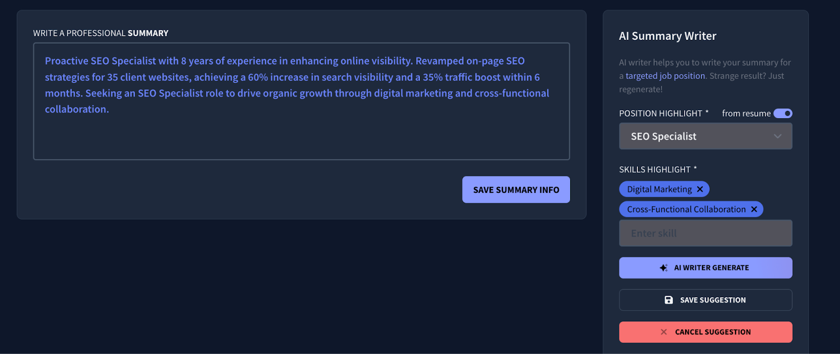Click inside the Enter skill field
The width and height of the screenshot is (840, 354).
(x=705, y=233)
